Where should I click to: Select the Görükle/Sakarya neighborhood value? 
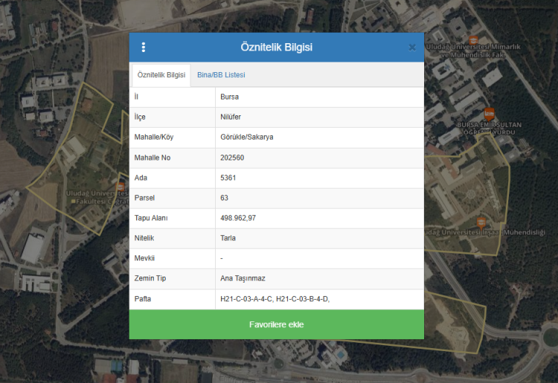[x=246, y=138]
